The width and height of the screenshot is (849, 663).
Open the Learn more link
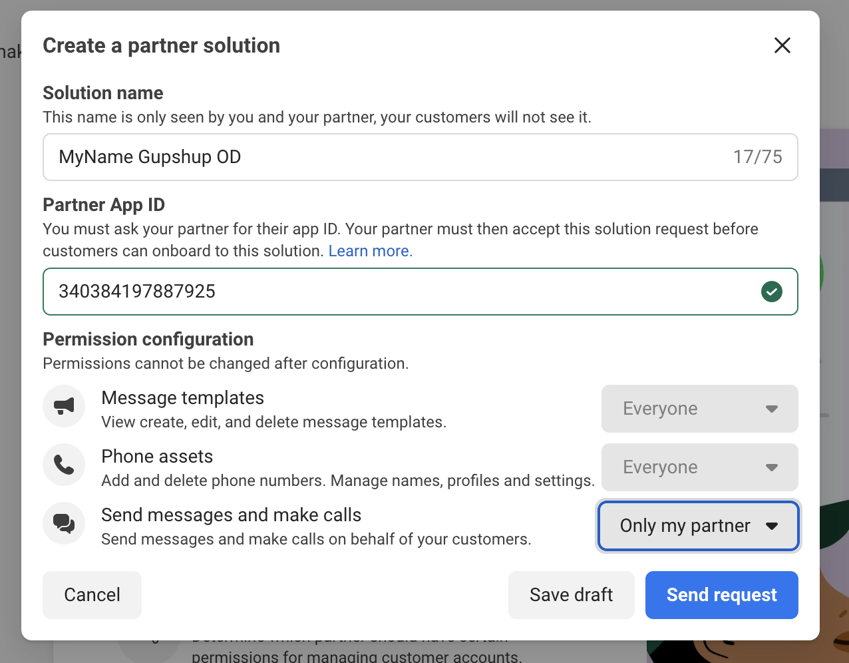(x=371, y=251)
